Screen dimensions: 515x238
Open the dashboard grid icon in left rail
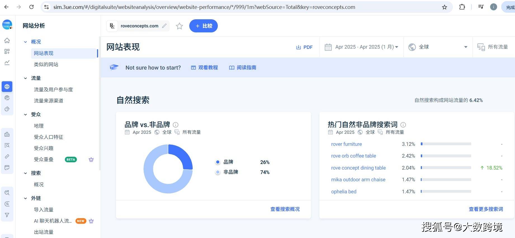point(7,51)
